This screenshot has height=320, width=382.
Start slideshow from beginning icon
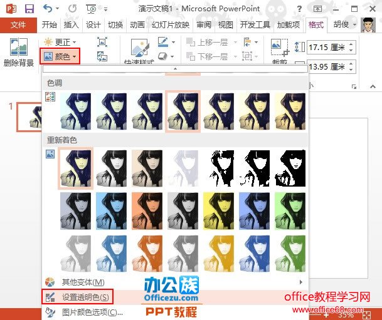[92, 9]
